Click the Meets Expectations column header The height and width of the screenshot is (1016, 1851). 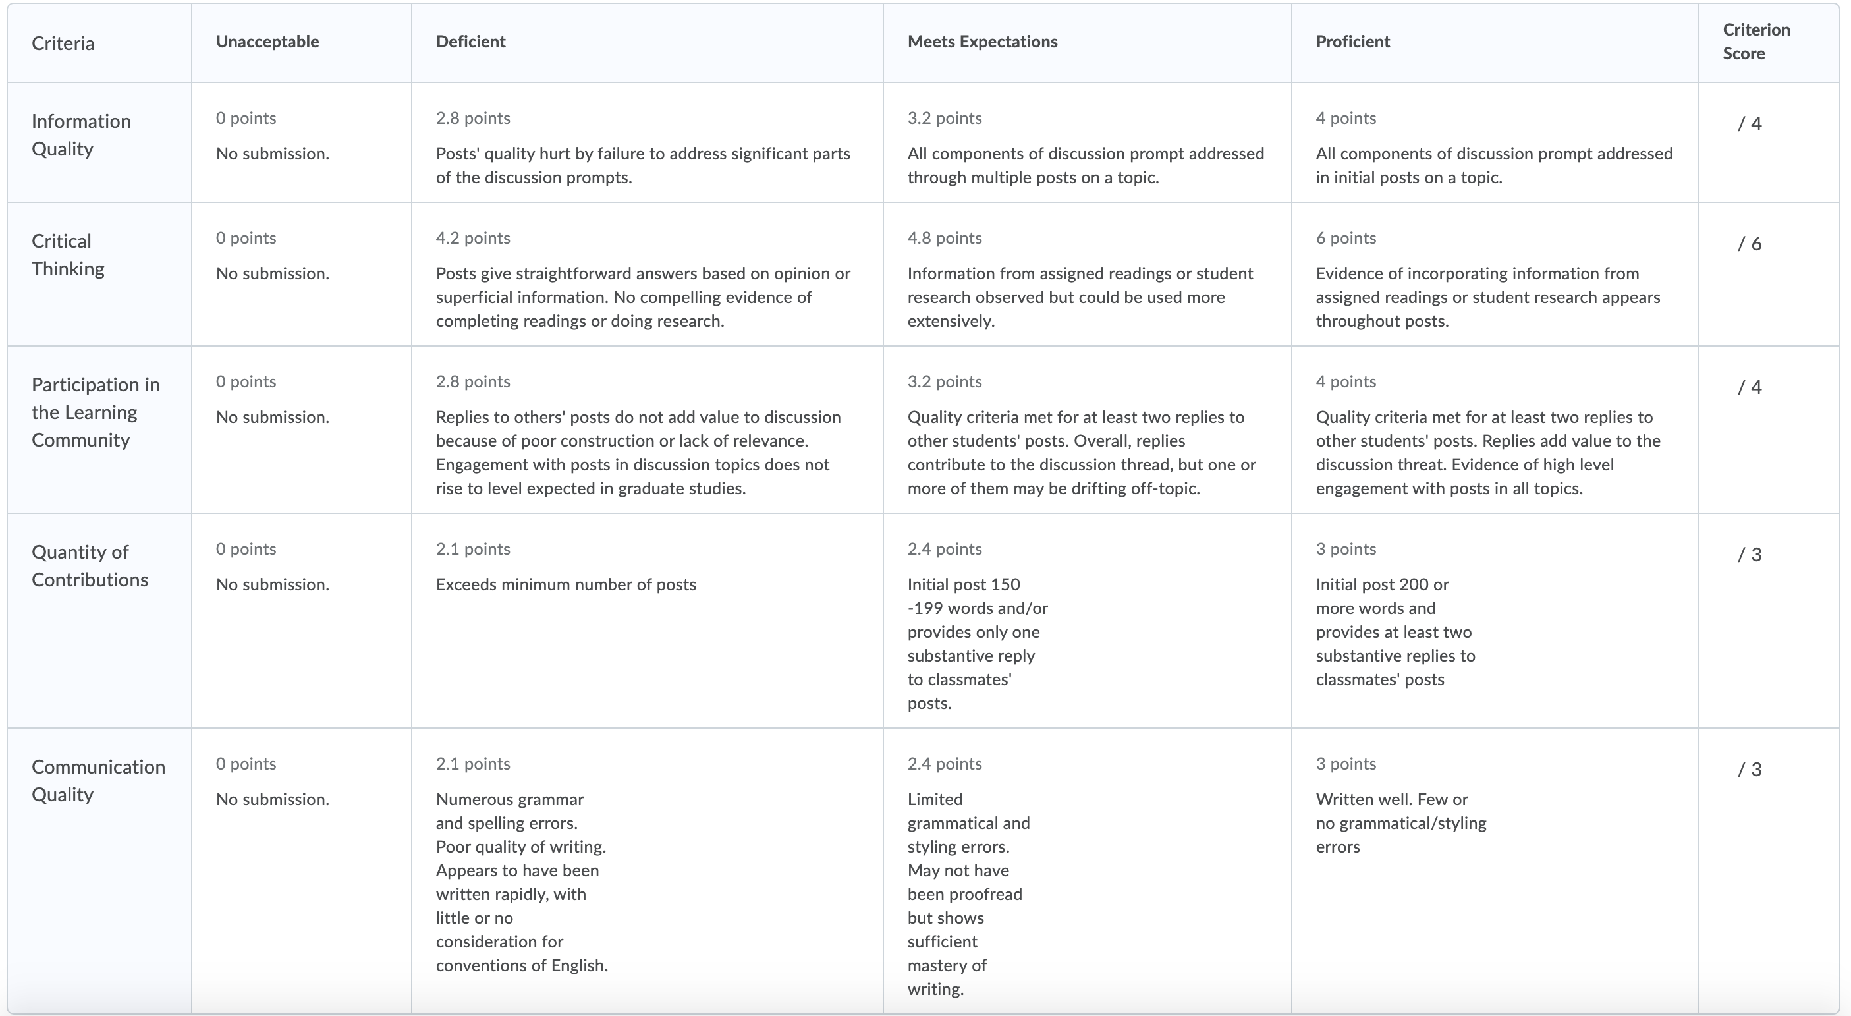pyautogui.click(x=982, y=42)
